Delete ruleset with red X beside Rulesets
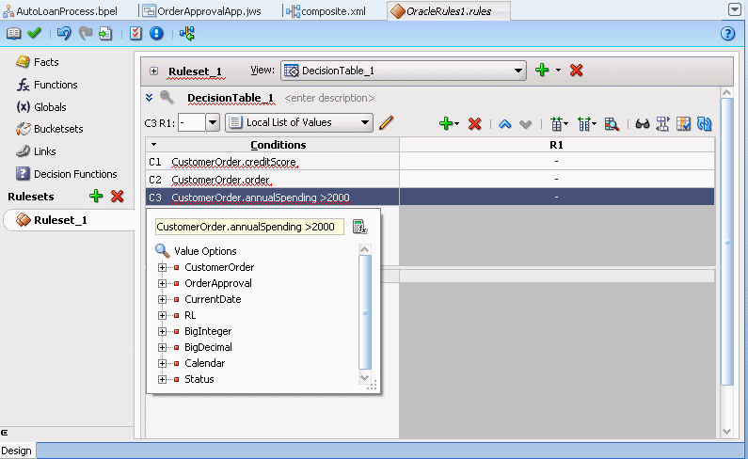This screenshot has width=748, height=459. coord(117,196)
